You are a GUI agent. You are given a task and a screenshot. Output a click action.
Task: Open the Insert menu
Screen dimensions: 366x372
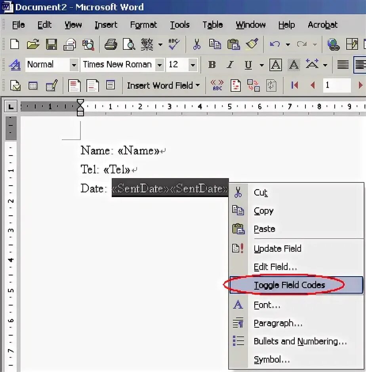pyautogui.click(x=106, y=25)
